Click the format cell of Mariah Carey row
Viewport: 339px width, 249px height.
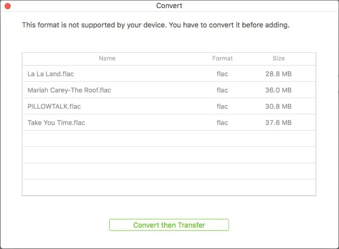pyautogui.click(x=222, y=90)
